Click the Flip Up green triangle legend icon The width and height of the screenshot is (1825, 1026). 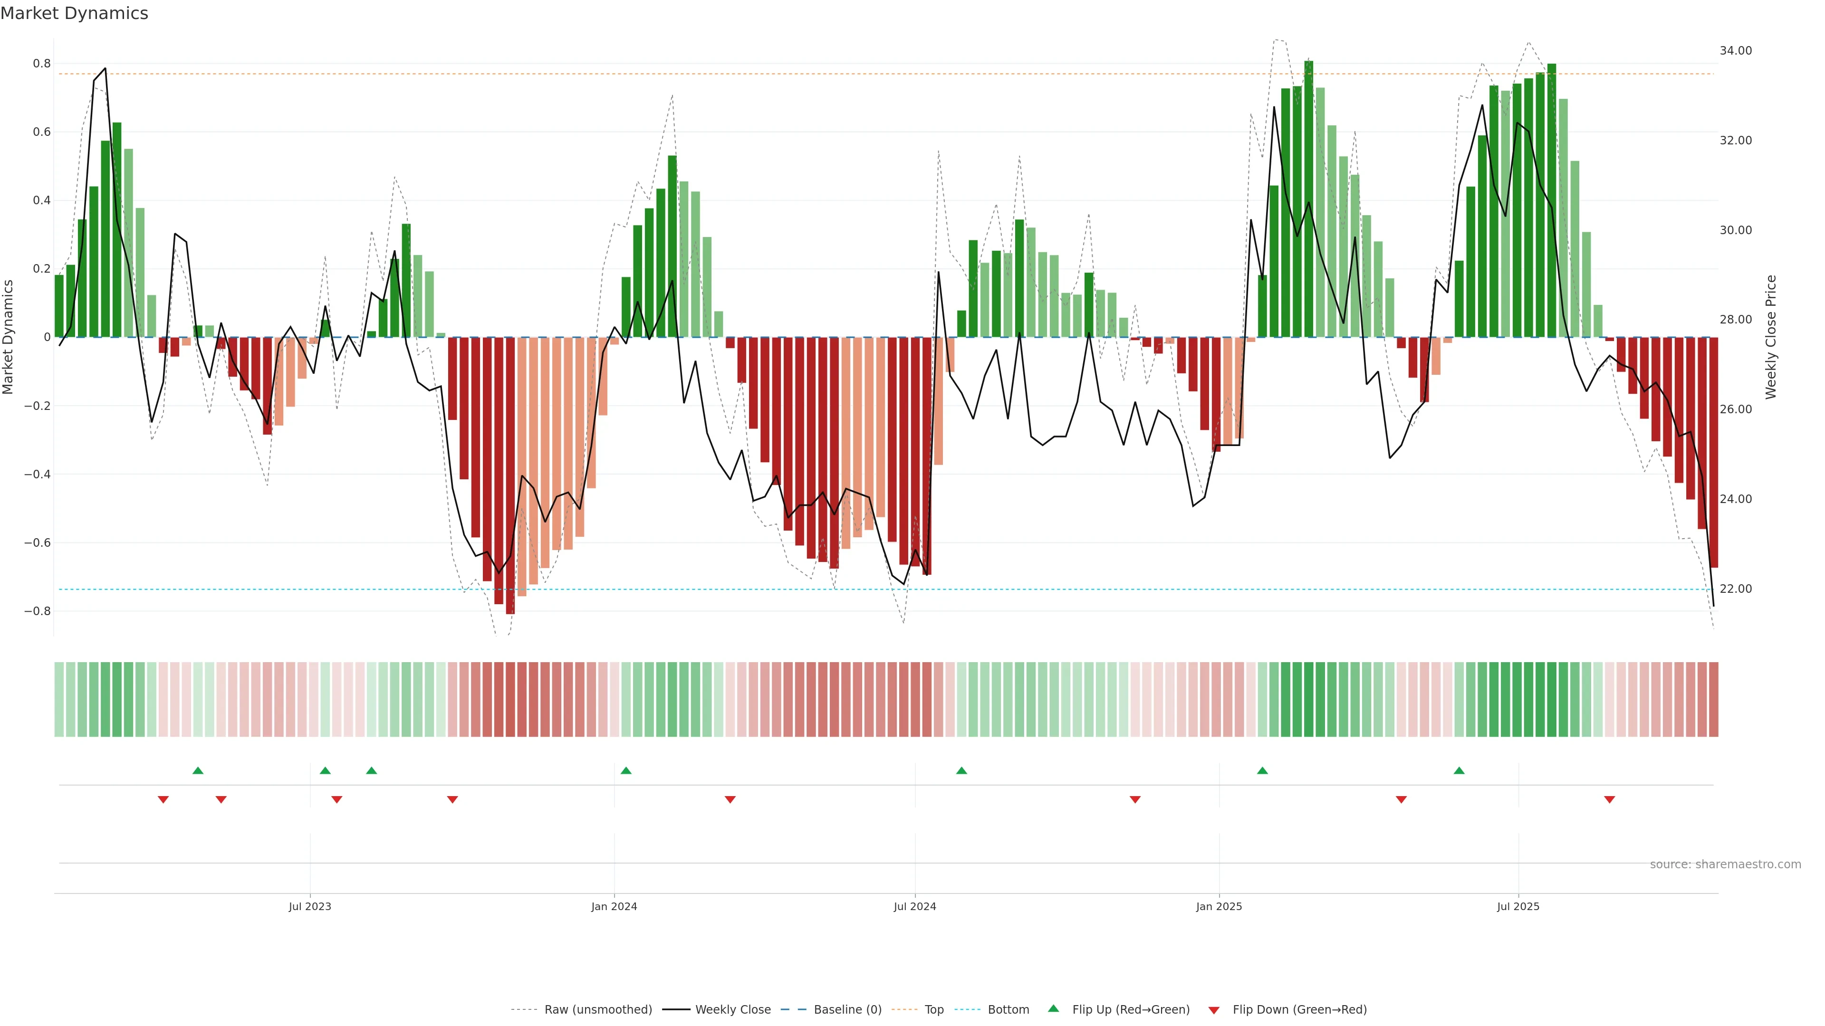click(1054, 1008)
